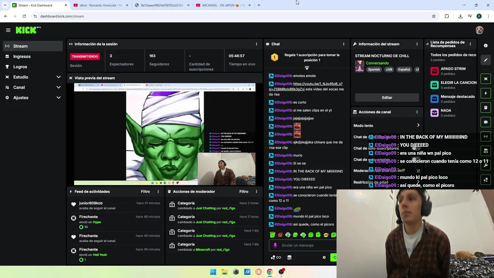Collapse the pinned gift banner in the chat

307,68
